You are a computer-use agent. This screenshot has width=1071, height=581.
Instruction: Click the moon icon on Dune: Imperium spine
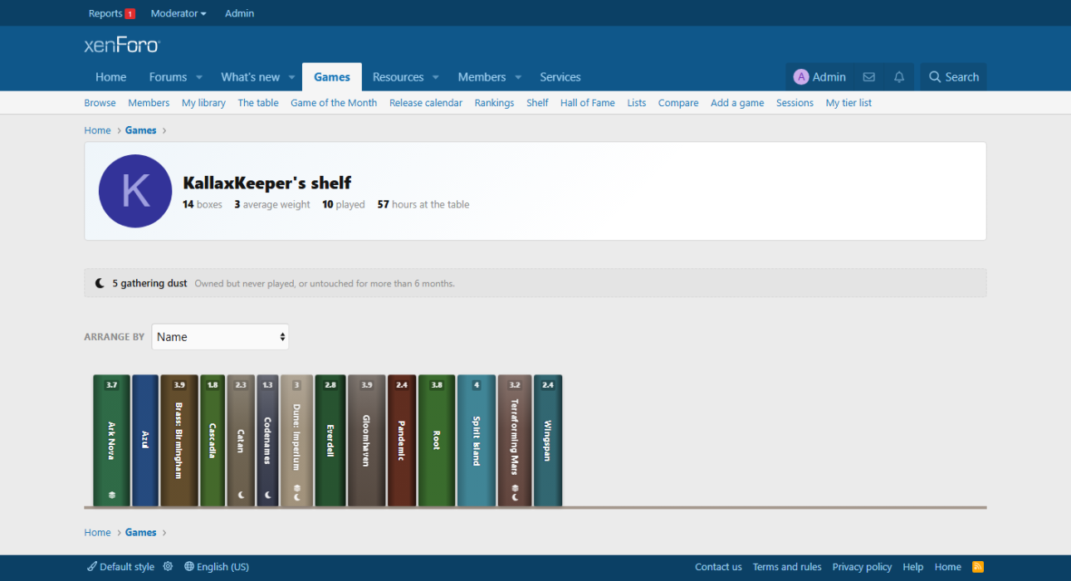296,497
